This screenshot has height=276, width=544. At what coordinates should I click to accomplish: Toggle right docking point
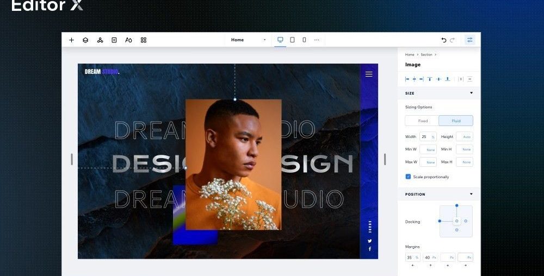point(466,221)
